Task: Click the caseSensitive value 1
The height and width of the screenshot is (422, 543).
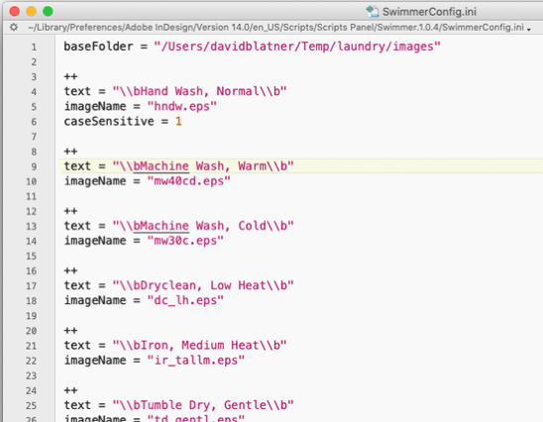Action: tap(178, 121)
